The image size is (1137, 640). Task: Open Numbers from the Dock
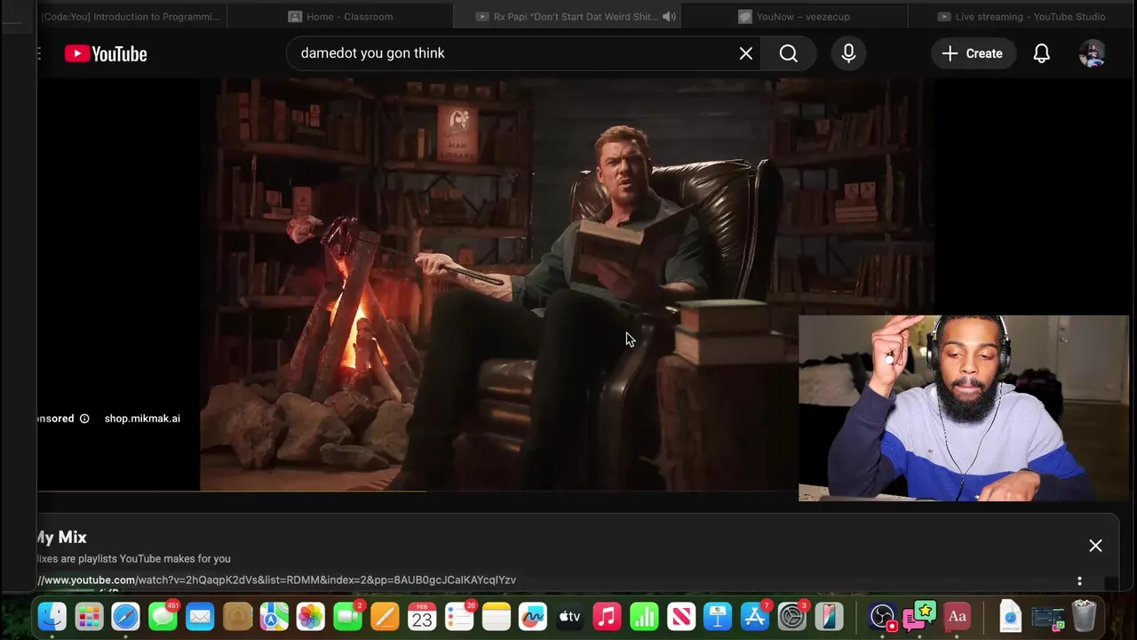[x=644, y=616]
